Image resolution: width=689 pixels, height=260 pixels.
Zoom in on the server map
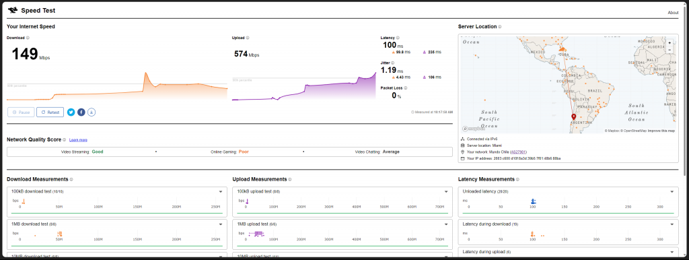pos(669,43)
